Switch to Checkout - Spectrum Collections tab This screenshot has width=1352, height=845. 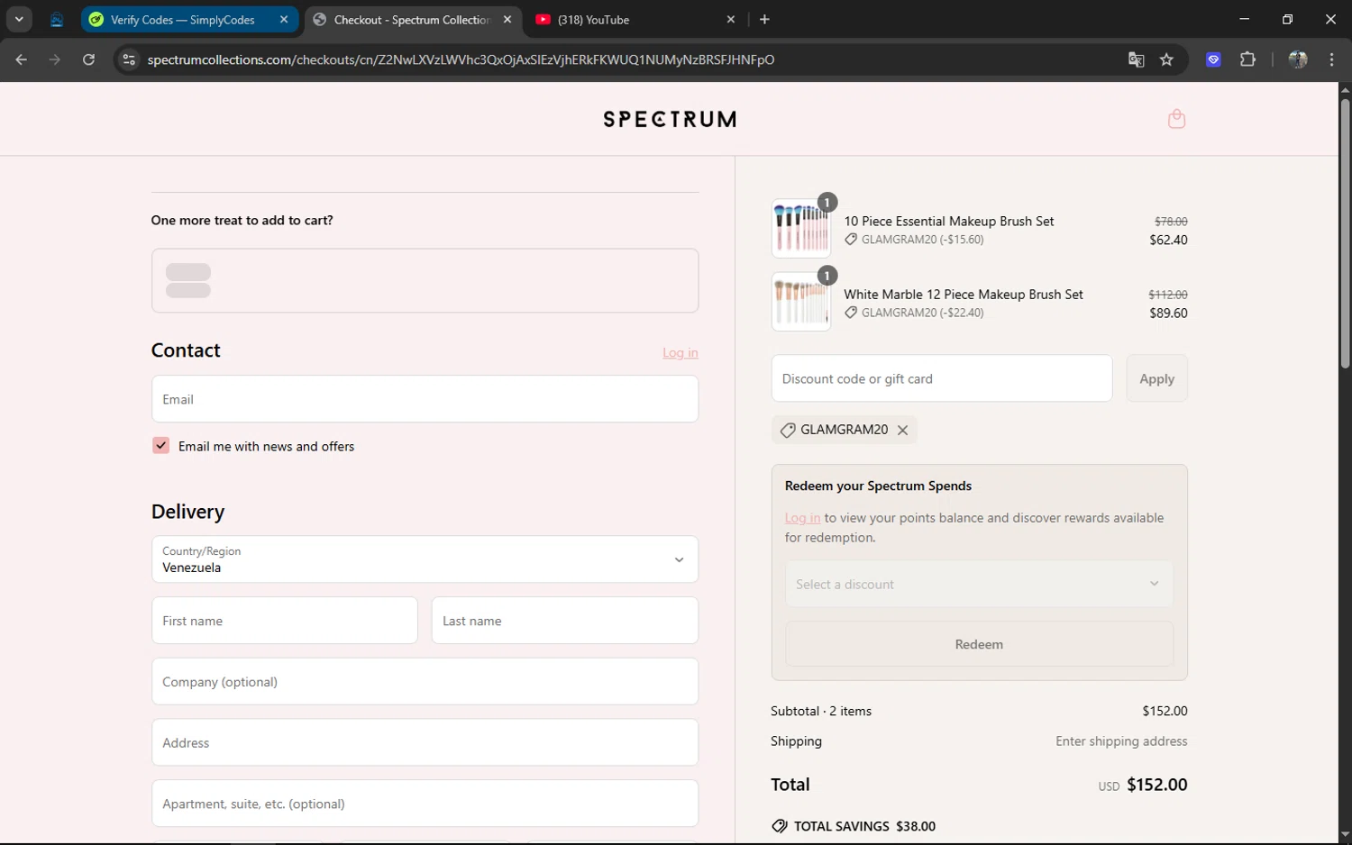coord(413,19)
